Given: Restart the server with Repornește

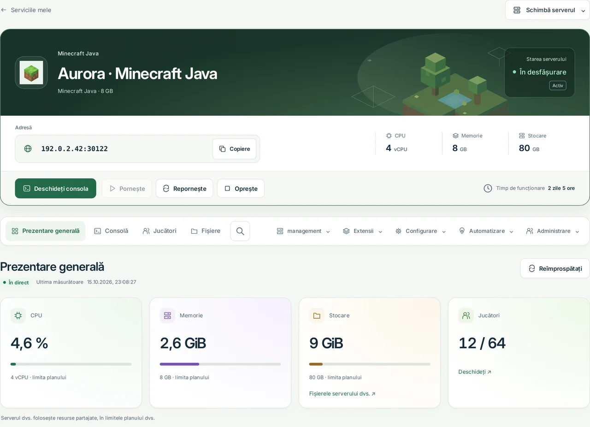Looking at the screenshot, I should coord(184,189).
